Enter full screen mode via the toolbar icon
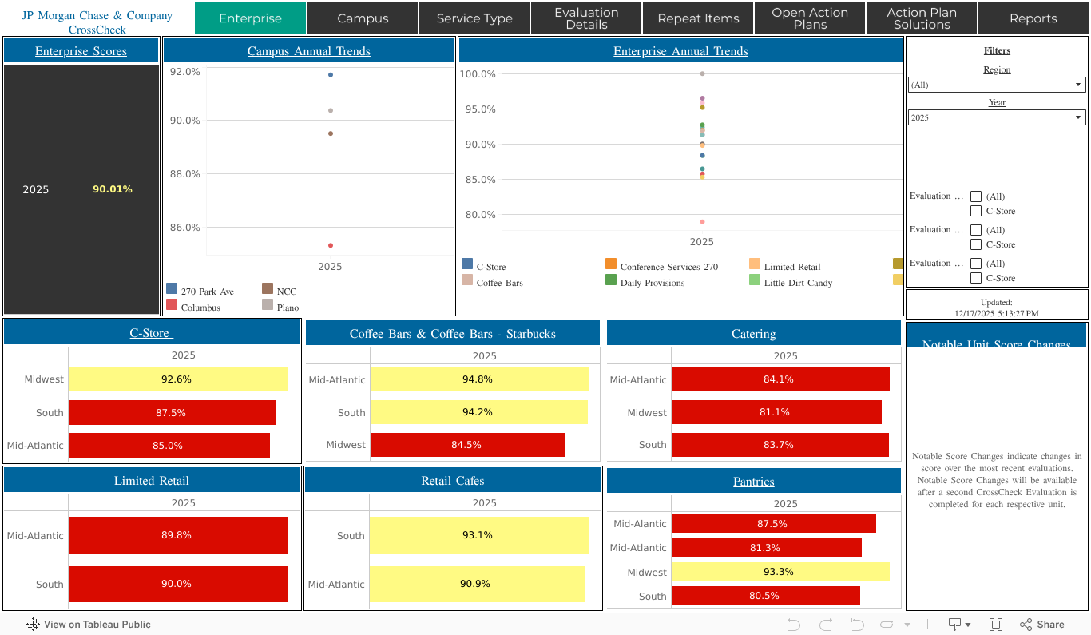 tap(996, 625)
